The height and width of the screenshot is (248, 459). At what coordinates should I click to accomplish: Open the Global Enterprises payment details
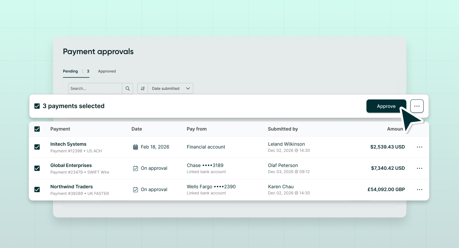(x=71, y=165)
